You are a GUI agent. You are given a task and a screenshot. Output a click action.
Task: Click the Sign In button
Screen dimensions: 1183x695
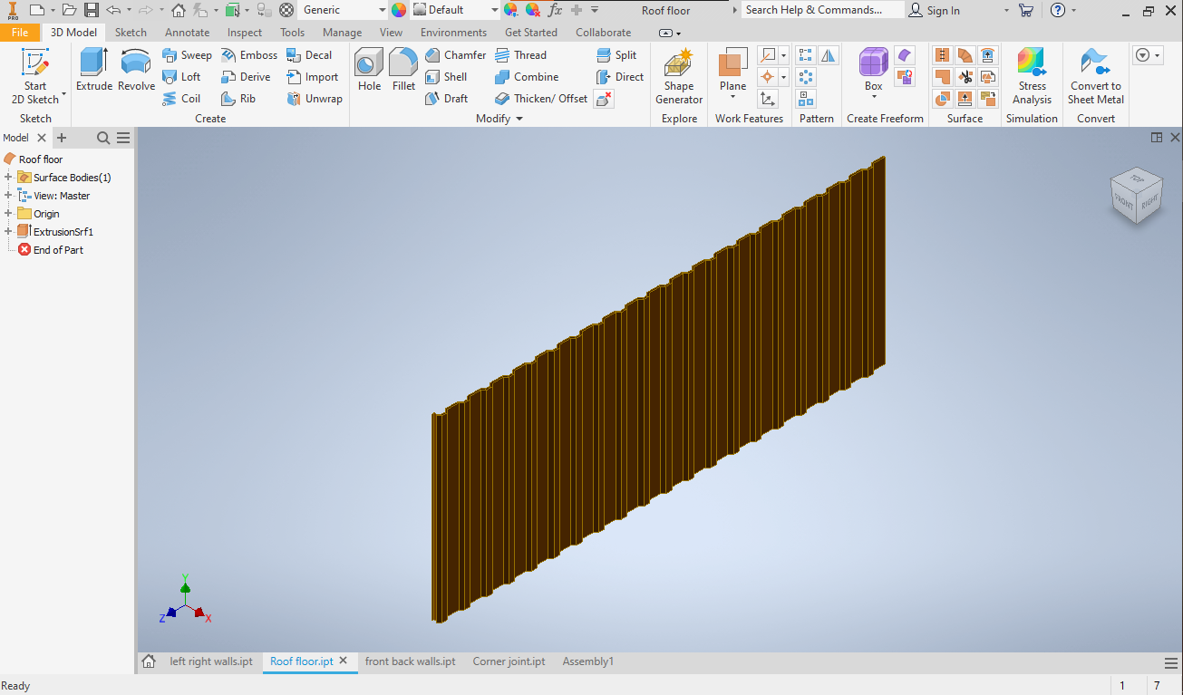coord(935,10)
